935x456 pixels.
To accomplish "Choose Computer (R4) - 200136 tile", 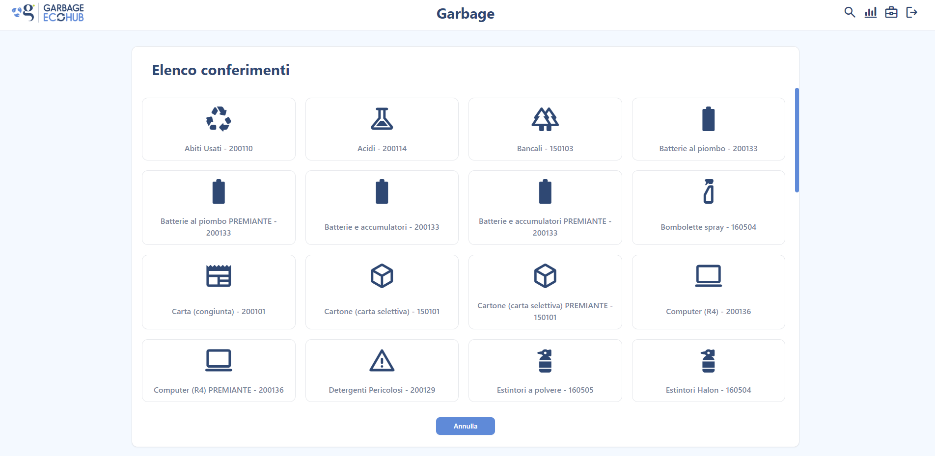I will click(708, 292).
